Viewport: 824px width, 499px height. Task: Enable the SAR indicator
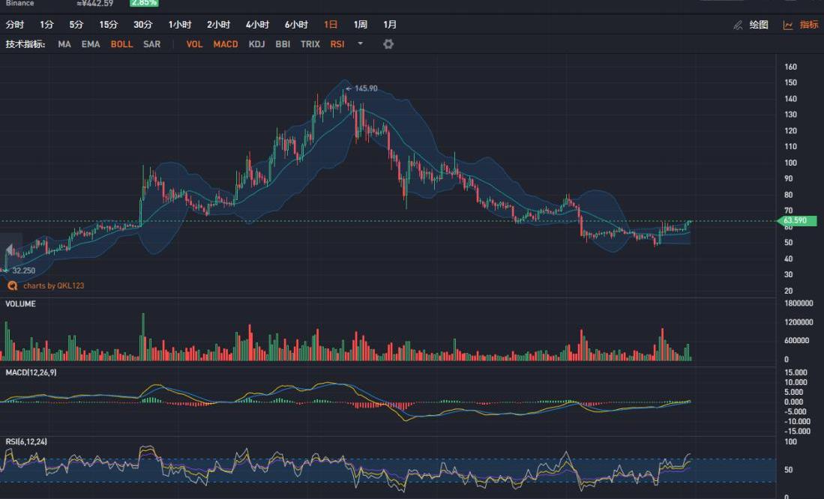(151, 44)
